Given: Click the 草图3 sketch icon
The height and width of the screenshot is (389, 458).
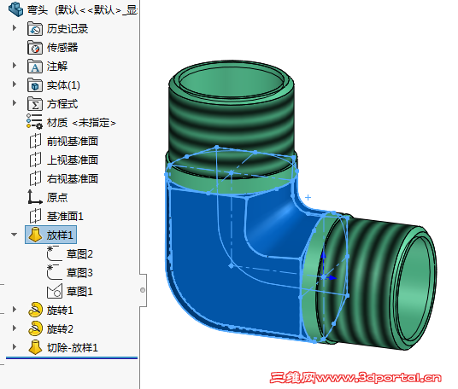Looking at the screenshot, I should coord(55,272).
